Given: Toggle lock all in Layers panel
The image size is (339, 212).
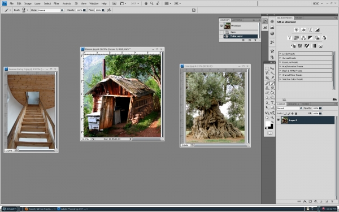Looking at the screenshot, I should (x=296, y=114).
